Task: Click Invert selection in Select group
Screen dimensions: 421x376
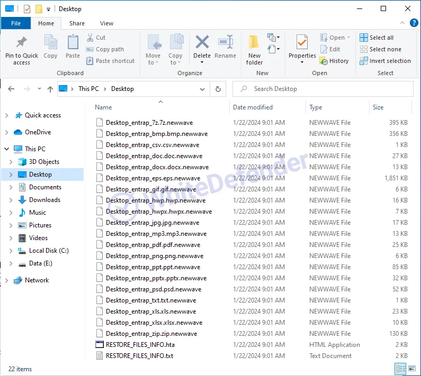Action: click(x=385, y=61)
